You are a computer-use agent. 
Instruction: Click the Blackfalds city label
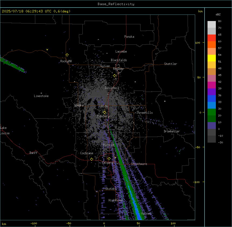tap(119, 60)
